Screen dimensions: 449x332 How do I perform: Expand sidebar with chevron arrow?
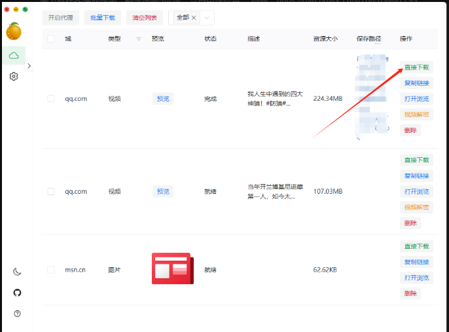29,66
